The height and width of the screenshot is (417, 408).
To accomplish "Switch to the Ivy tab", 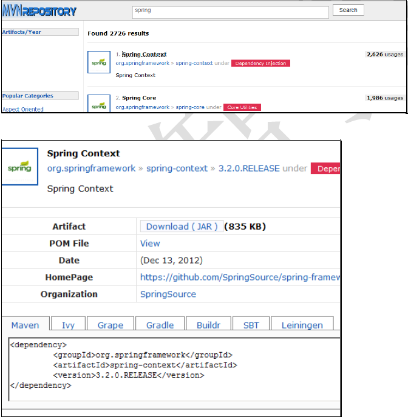I will [68, 325].
